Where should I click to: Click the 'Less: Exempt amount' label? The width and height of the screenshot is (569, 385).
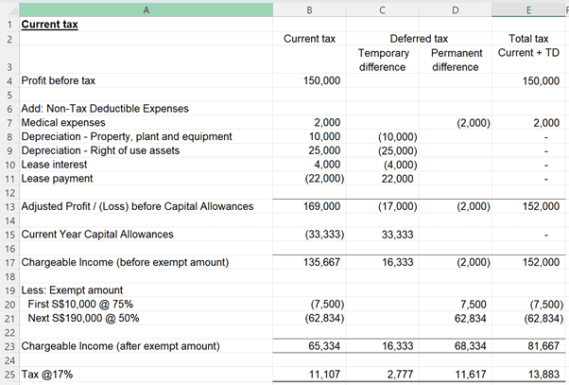click(72, 290)
